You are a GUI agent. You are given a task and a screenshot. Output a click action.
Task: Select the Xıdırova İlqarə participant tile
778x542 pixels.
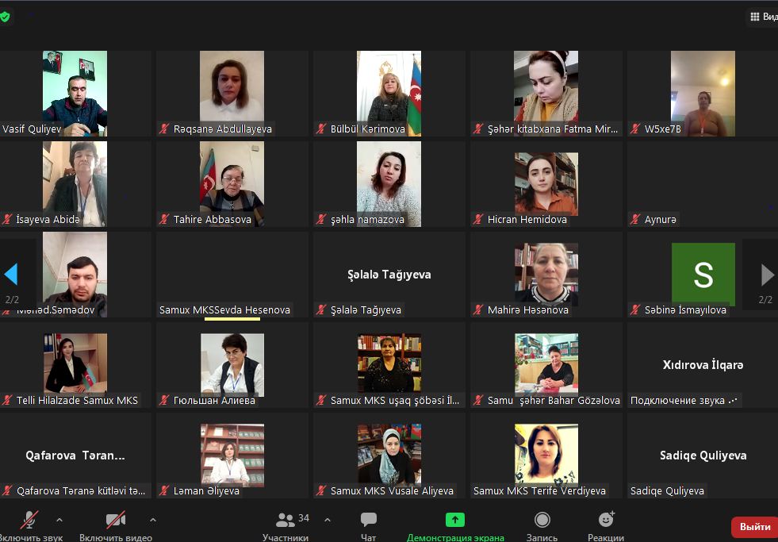pos(703,365)
